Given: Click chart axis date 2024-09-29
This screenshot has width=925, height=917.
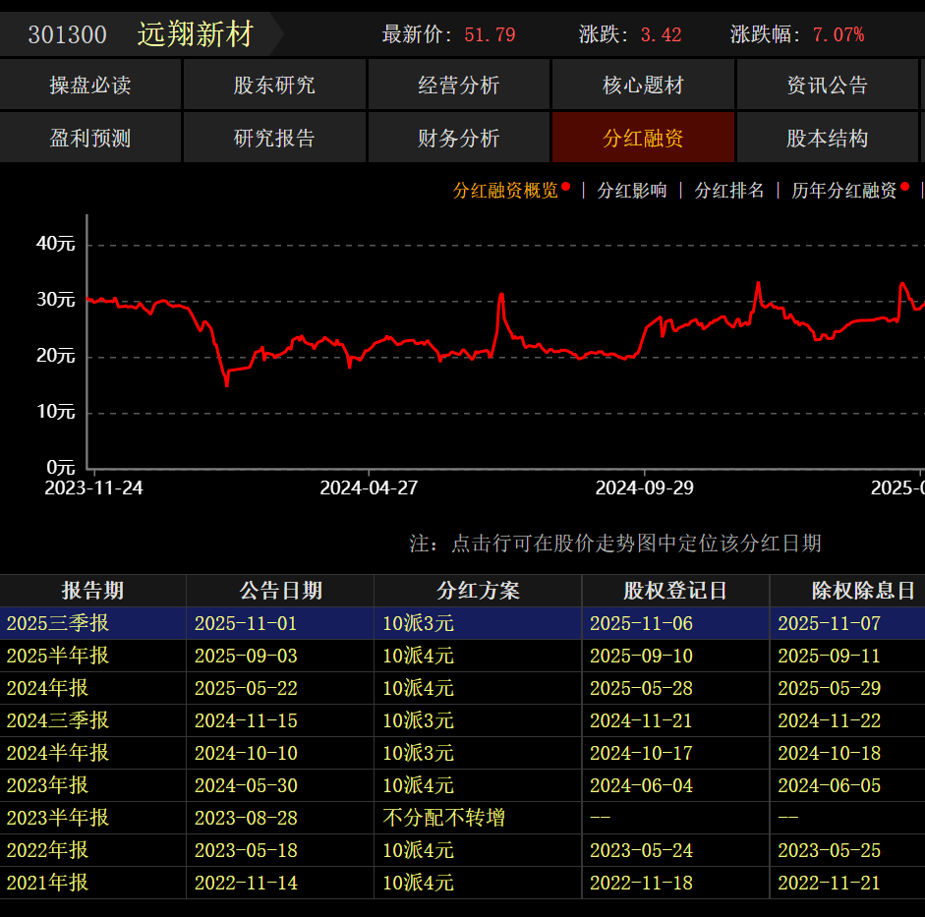Looking at the screenshot, I should click(644, 487).
